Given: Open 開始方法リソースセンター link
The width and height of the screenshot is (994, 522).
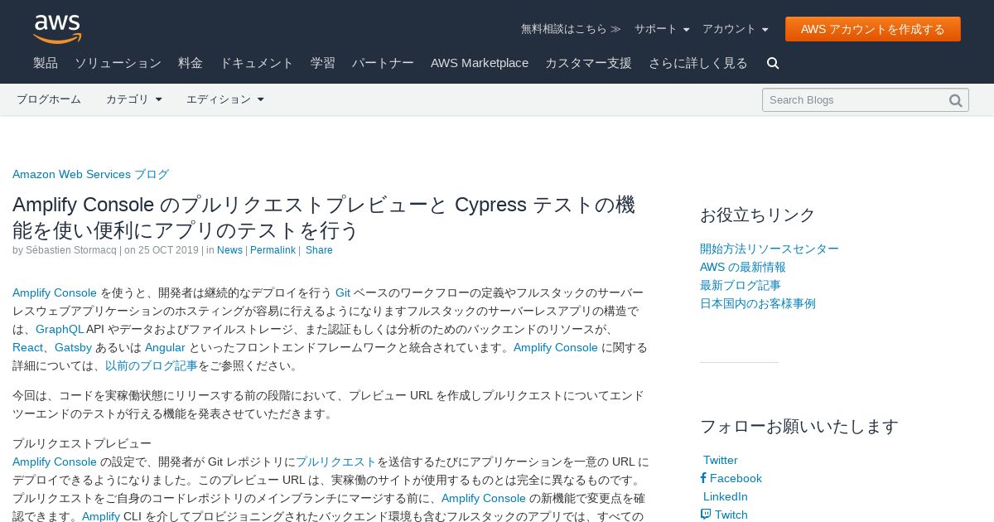Looking at the screenshot, I should coord(770,249).
